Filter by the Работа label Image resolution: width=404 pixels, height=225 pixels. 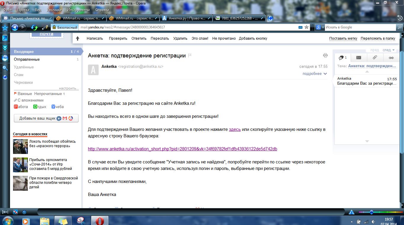[21, 107]
